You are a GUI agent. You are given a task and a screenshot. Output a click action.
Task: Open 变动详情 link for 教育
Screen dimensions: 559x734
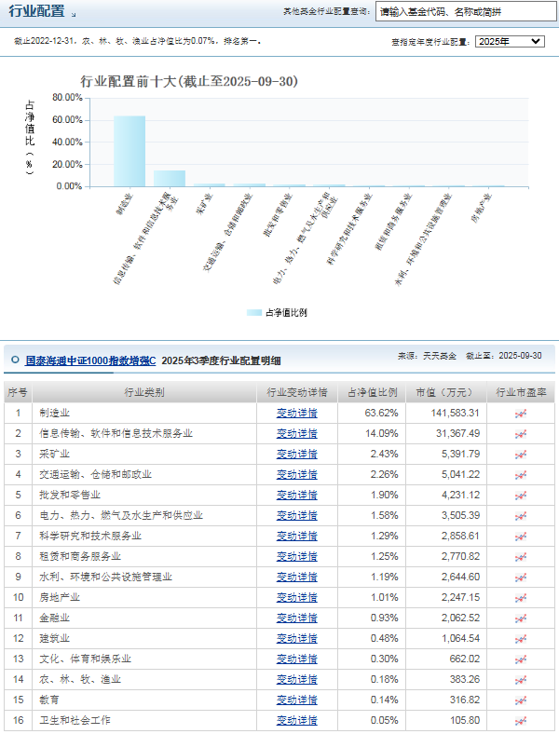pyautogui.click(x=297, y=700)
